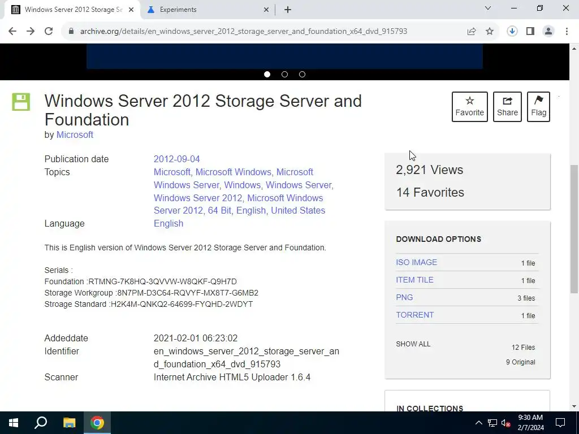Click the 2,921 Views text
The height and width of the screenshot is (434, 579).
(x=430, y=170)
